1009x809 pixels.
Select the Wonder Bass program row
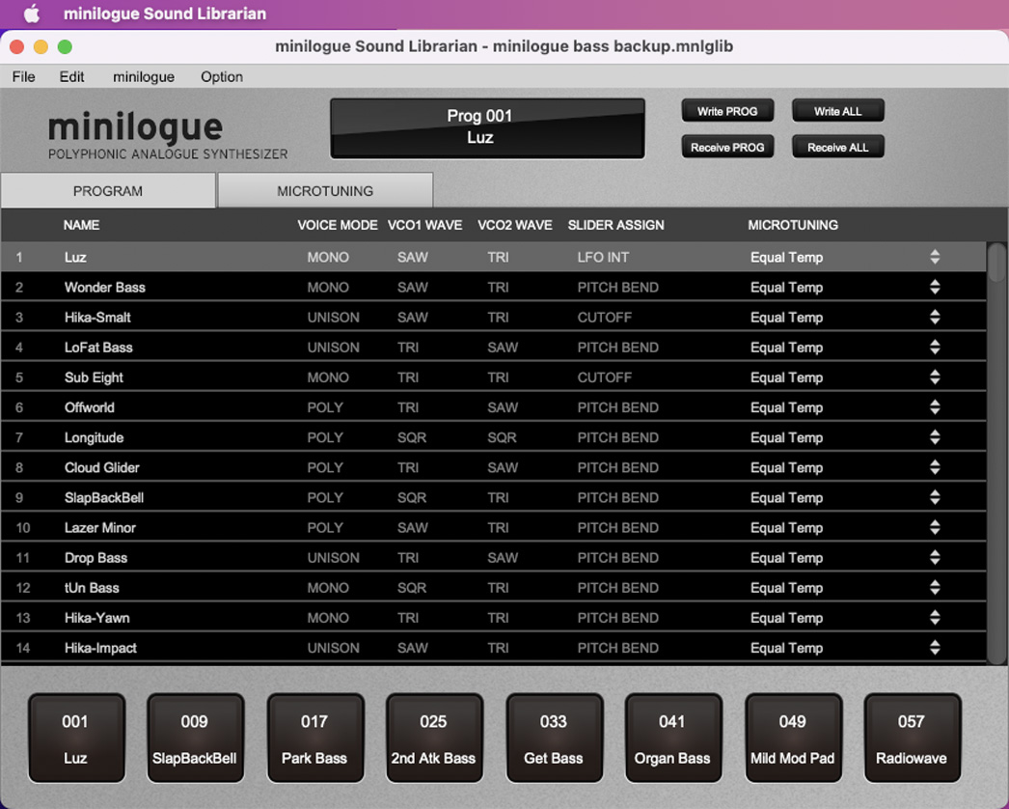493,287
